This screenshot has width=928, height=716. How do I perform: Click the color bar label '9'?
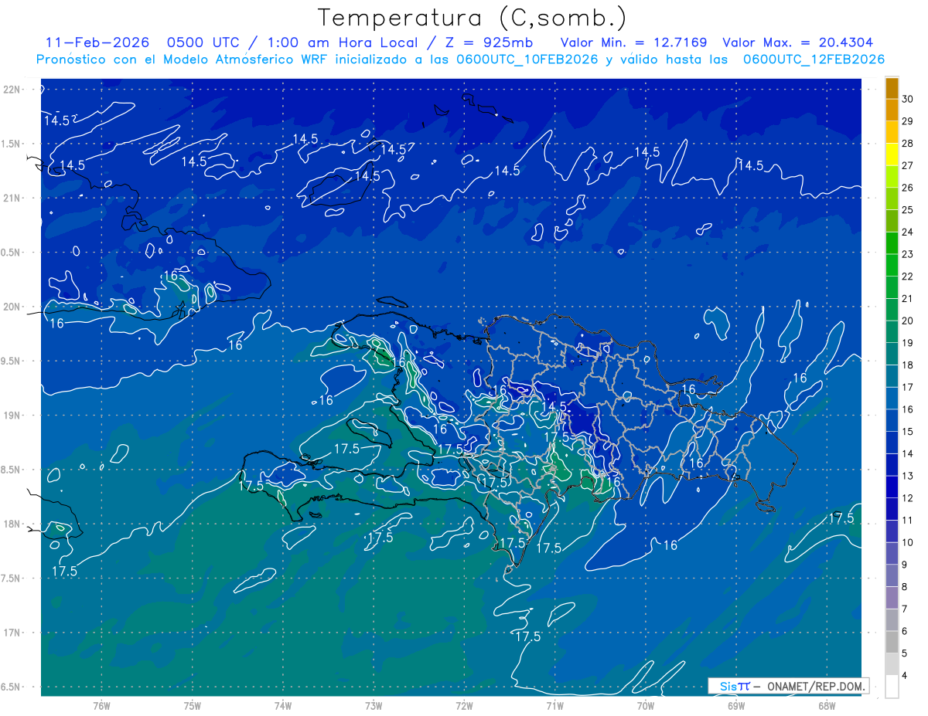906,565
